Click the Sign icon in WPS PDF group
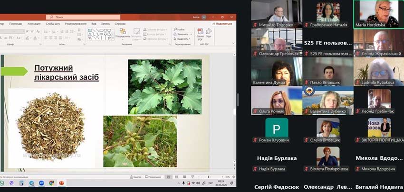The image size is (404, 192). (209, 33)
